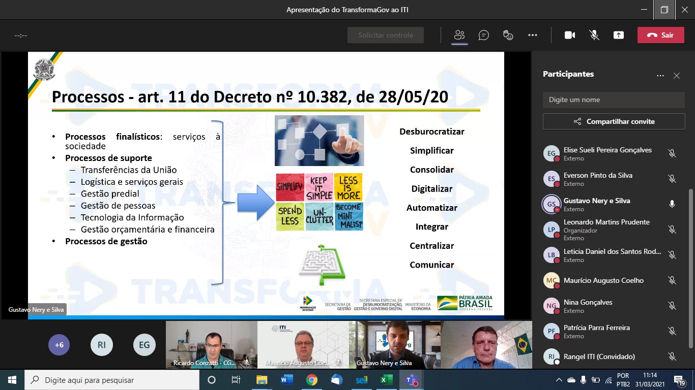The image size is (695, 390).
Task: Expand more actions menu in meeting toolbar
Action: point(532,35)
